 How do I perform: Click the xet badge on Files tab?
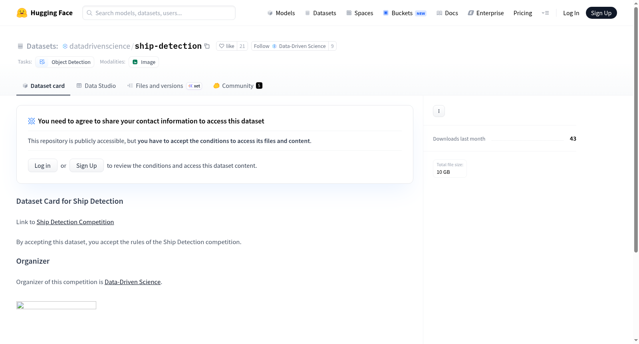pyautogui.click(x=194, y=86)
